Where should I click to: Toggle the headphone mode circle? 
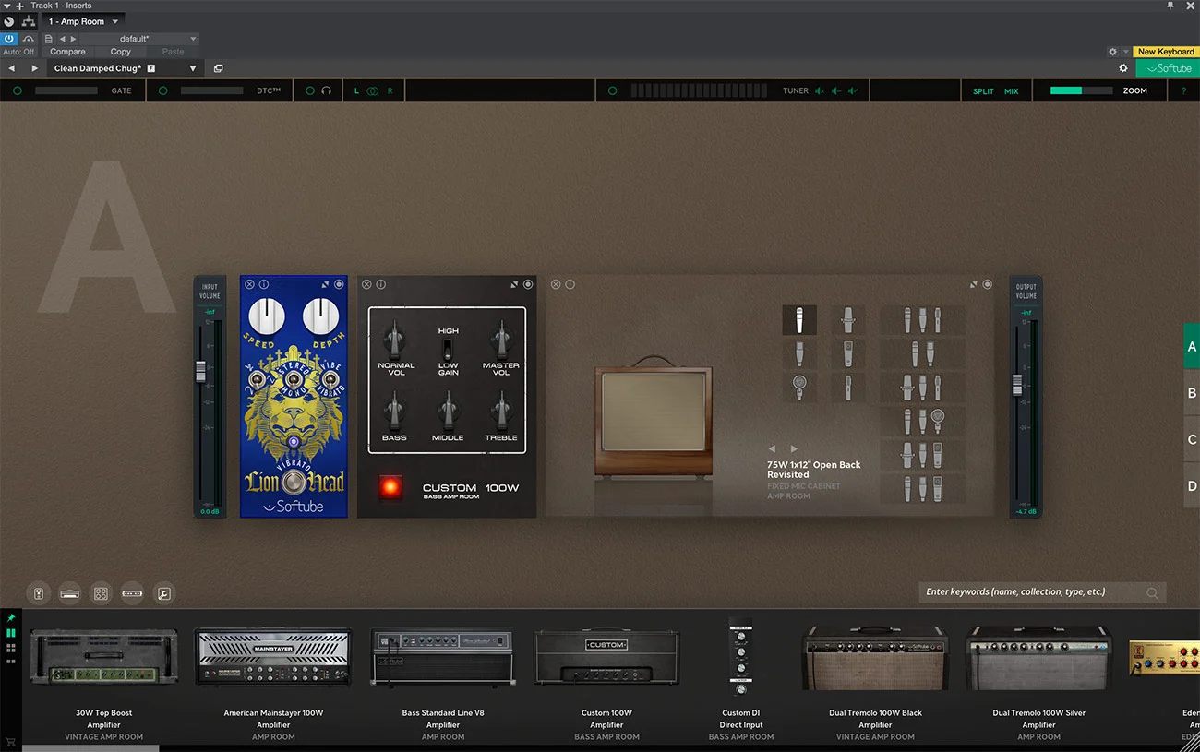coord(309,90)
